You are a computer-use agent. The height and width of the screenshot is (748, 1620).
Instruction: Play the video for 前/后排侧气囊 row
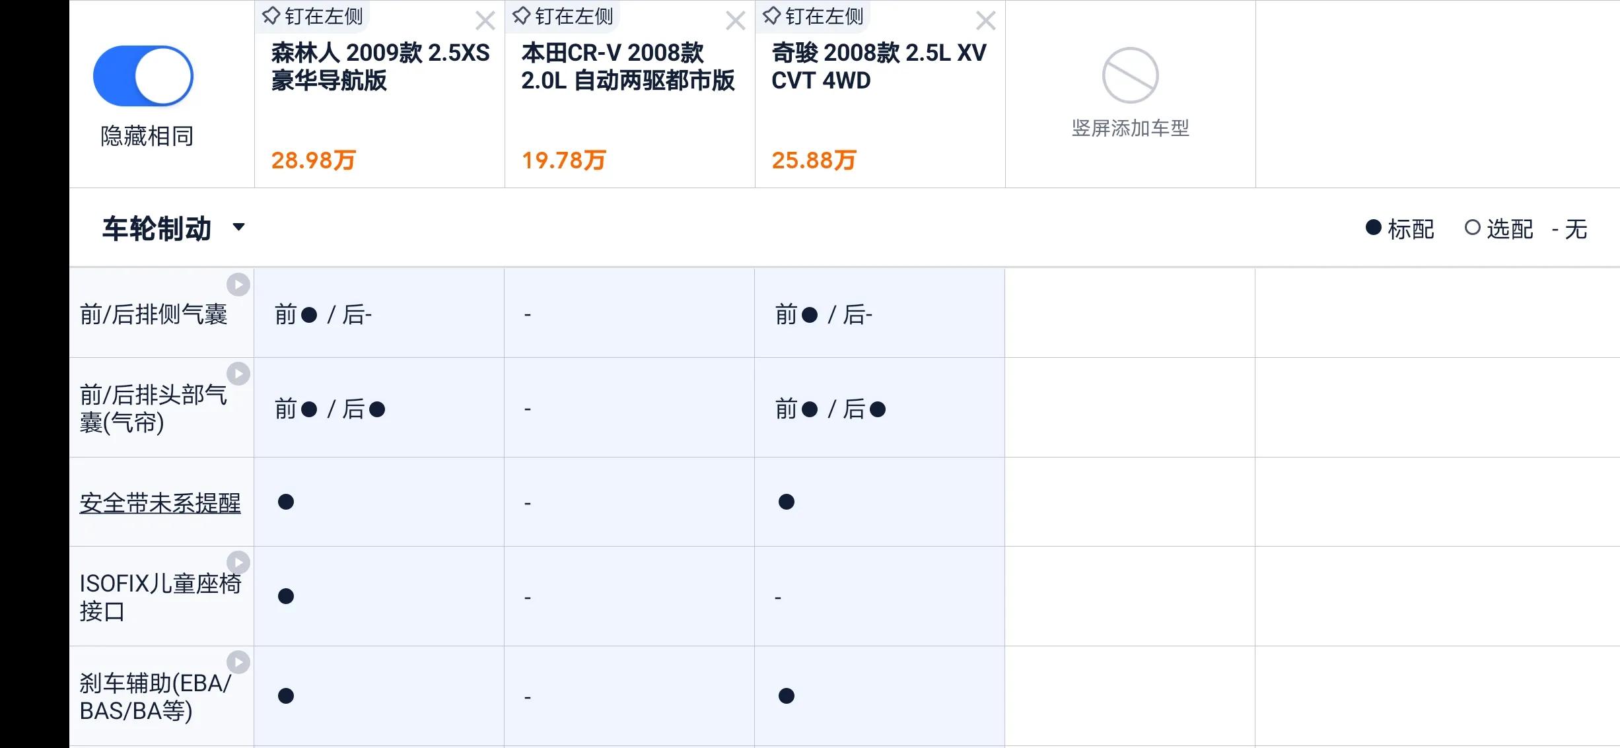pyautogui.click(x=238, y=284)
